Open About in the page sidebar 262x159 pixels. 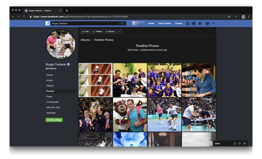click(49, 80)
